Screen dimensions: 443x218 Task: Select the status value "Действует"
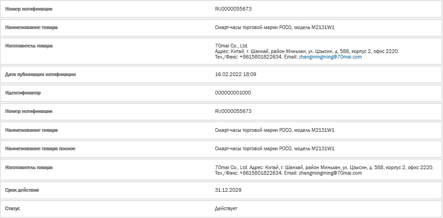pyautogui.click(x=226, y=208)
